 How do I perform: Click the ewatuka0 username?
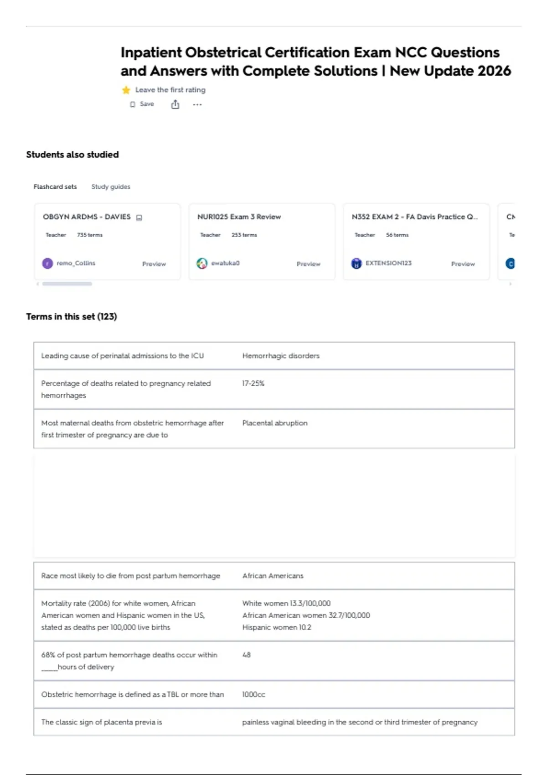tap(225, 263)
